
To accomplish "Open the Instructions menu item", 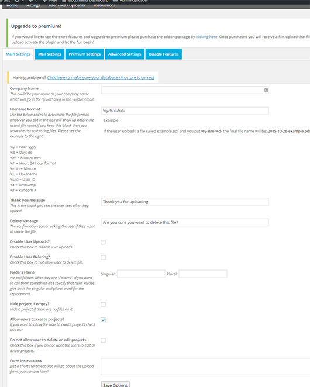I will click(105, 5).
